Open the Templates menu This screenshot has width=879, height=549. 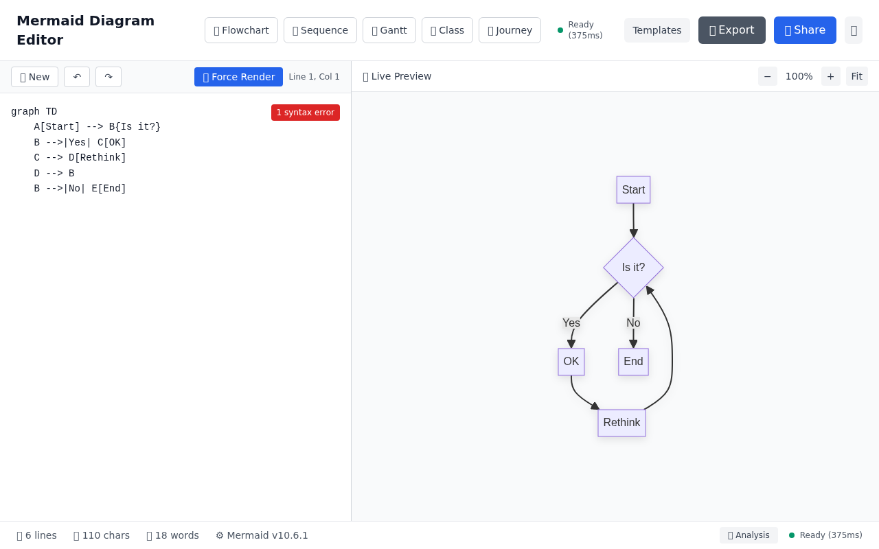pyautogui.click(x=657, y=30)
